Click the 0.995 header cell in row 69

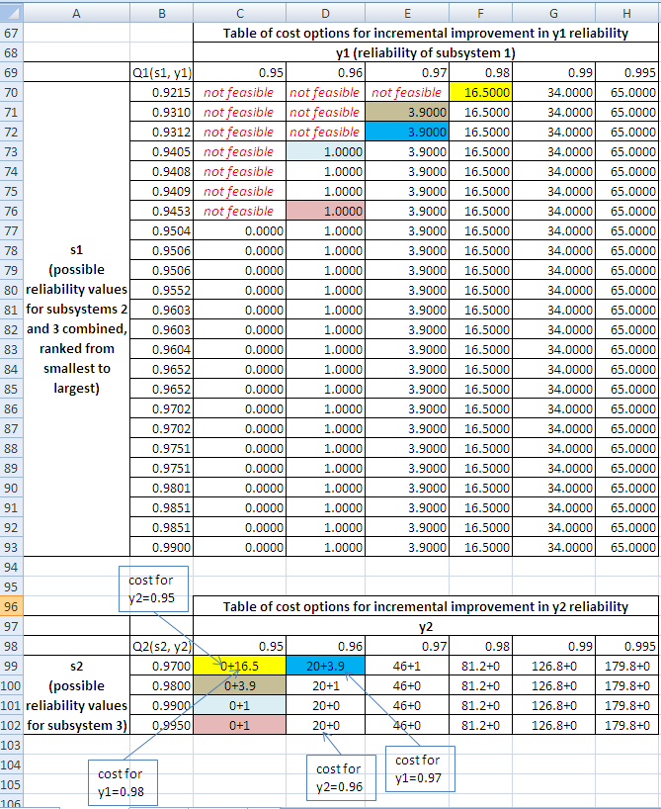pyautogui.click(x=627, y=73)
